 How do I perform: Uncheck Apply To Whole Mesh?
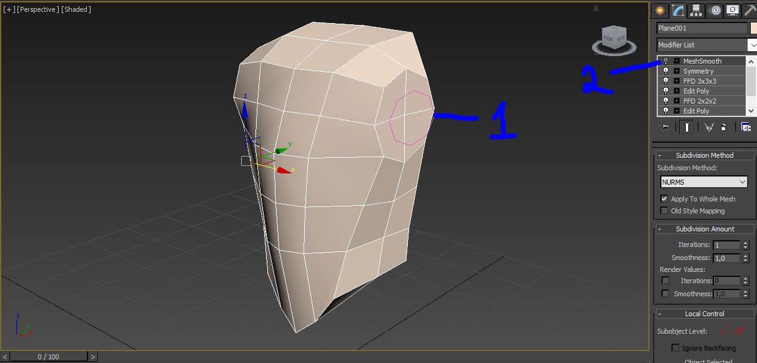(664, 199)
